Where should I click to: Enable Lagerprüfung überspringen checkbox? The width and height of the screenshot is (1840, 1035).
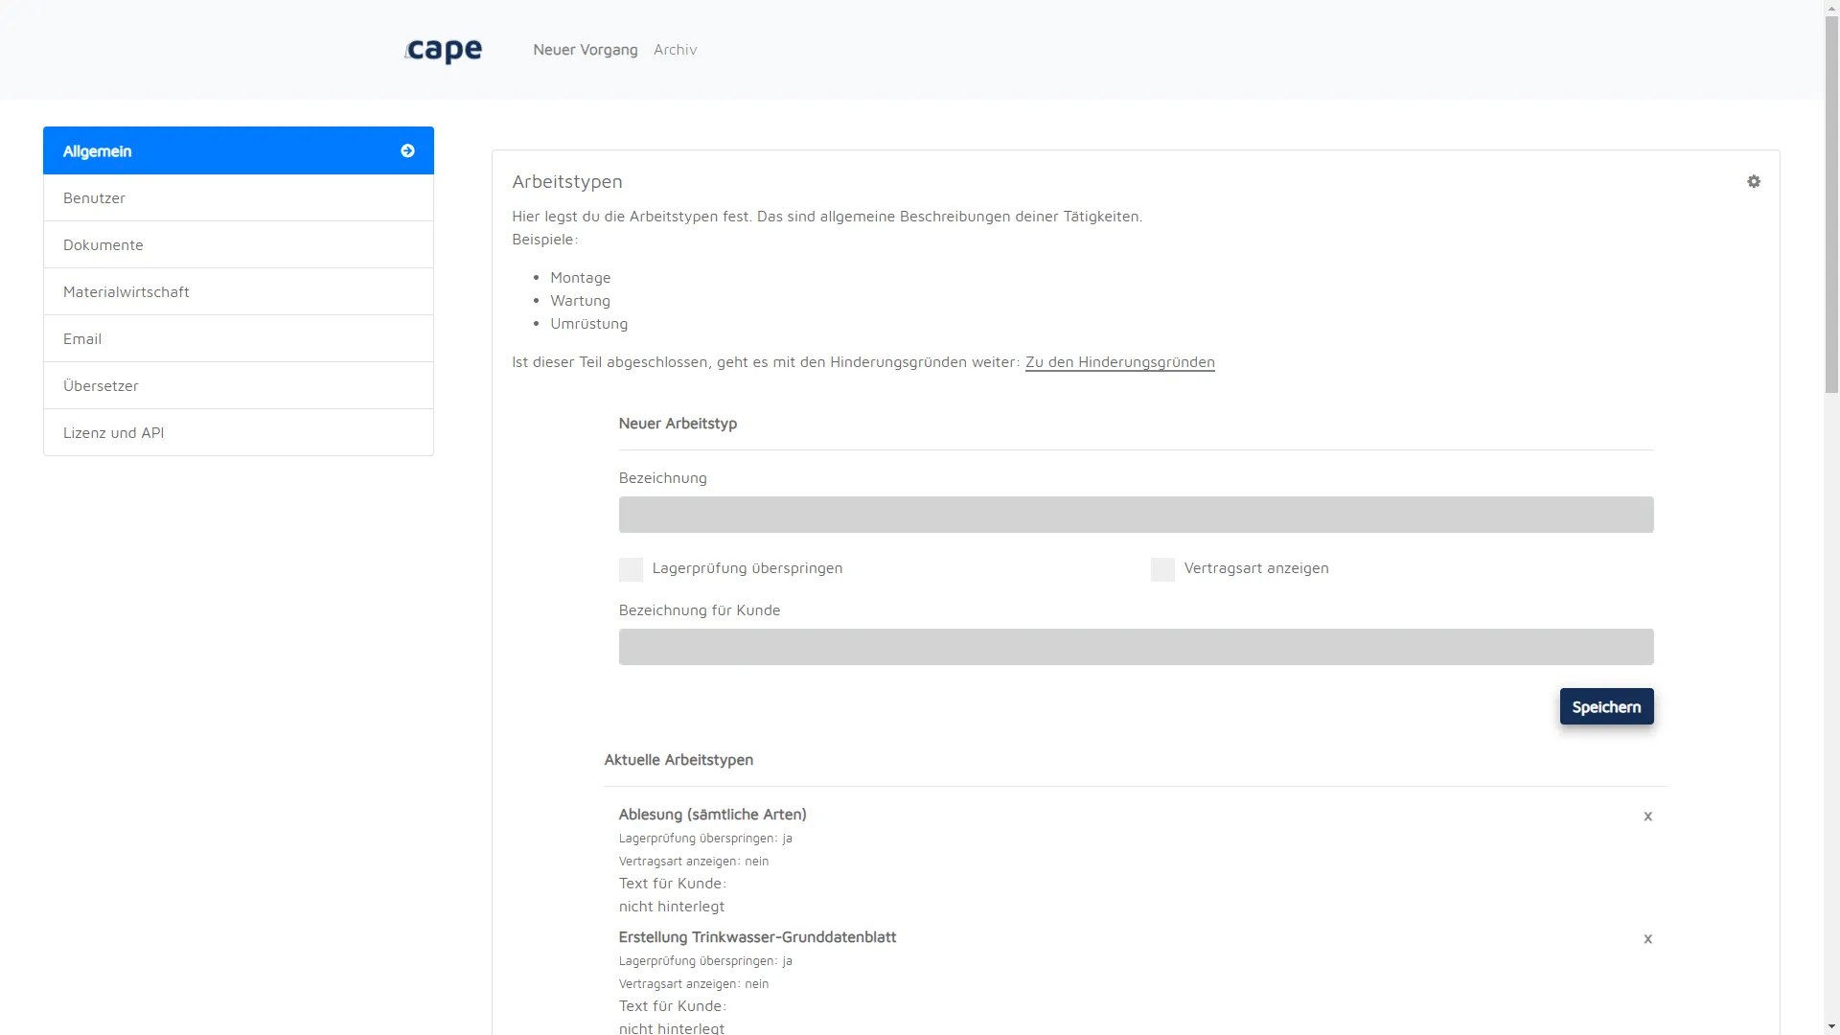(631, 569)
